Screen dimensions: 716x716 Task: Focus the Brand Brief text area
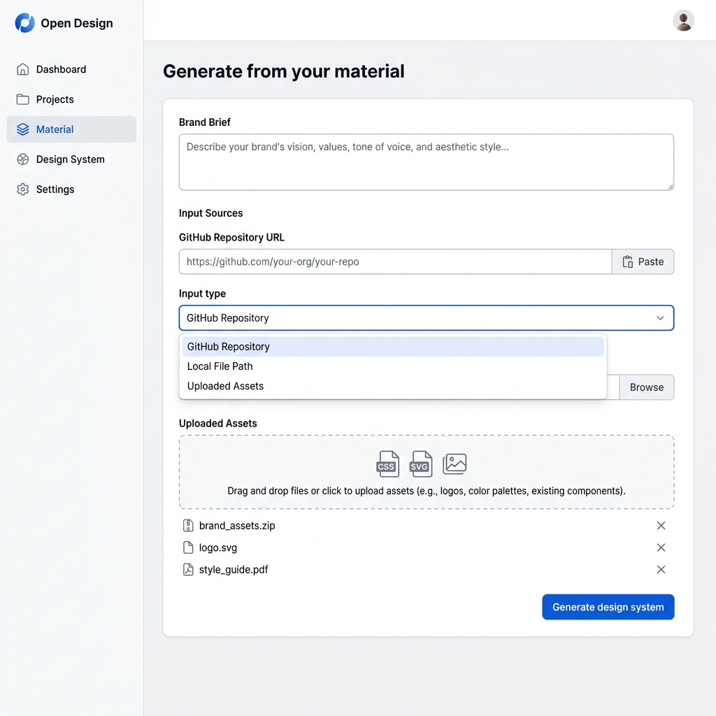click(x=426, y=162)
